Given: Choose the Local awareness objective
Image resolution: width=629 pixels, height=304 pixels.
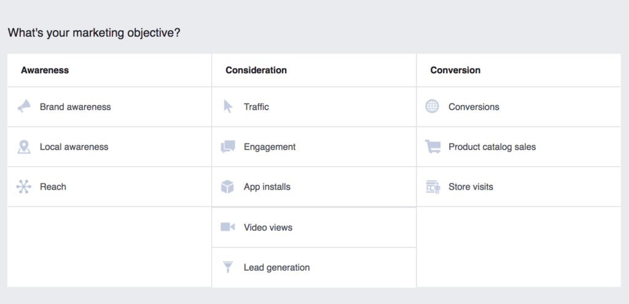Looking at the screenshot, I should (x=74, y=147).
